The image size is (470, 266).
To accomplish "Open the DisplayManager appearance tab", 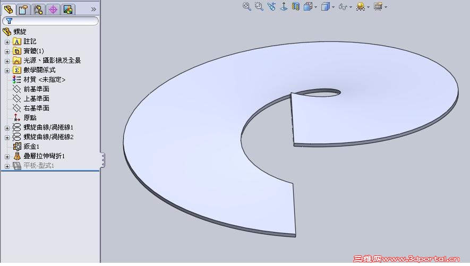I will click(68, 10).
